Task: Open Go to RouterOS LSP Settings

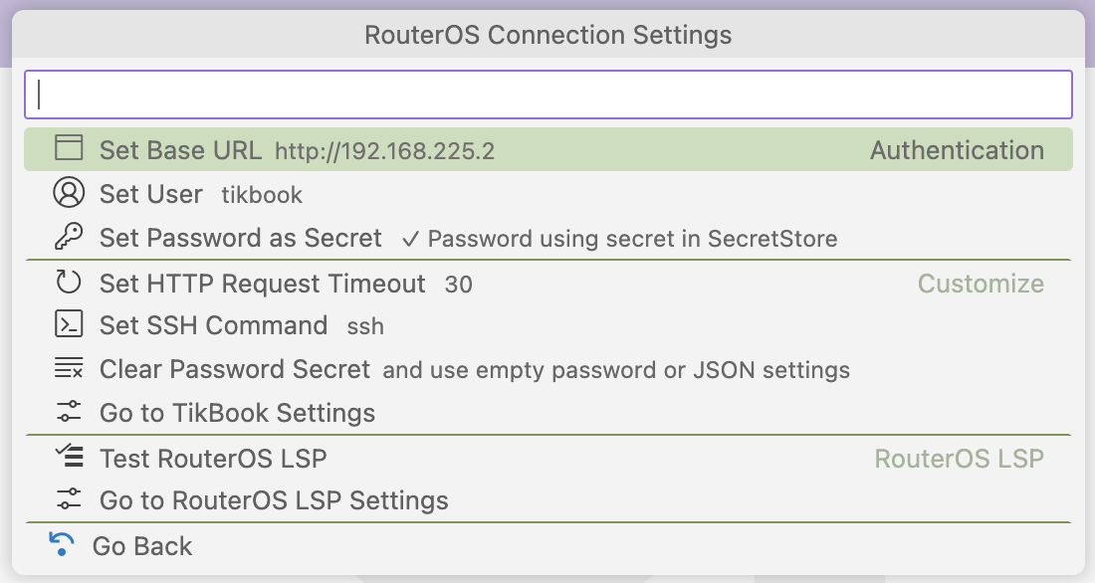Action: [x=548, y=499]
